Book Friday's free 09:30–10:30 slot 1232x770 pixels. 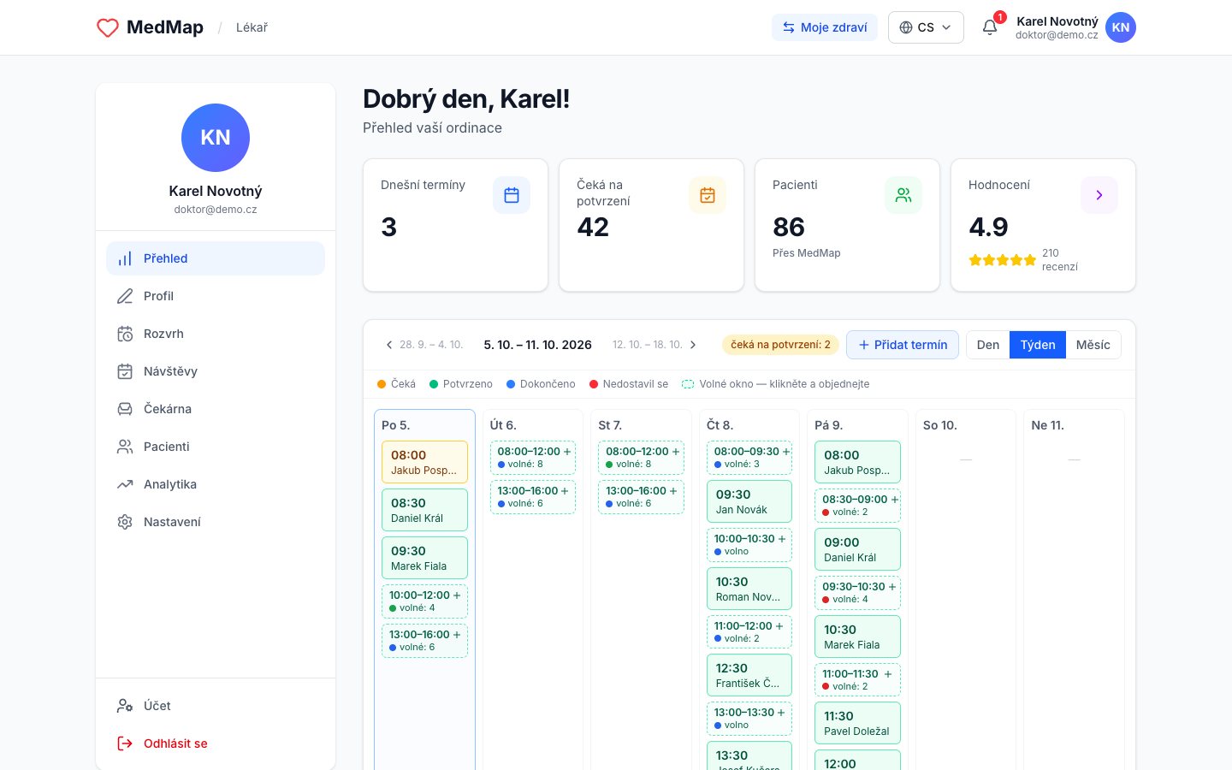tap(858, 593)
